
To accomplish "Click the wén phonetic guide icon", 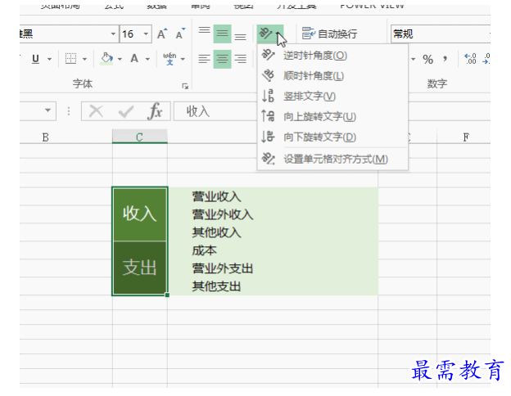I will 170,59.
